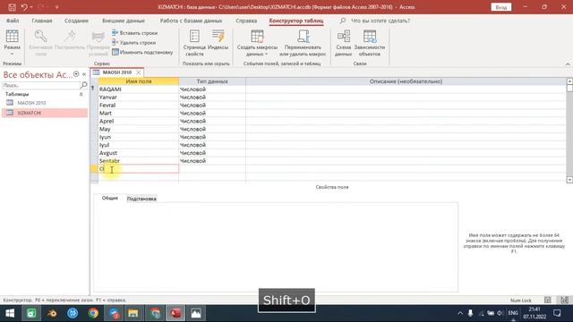Screen dimensions: 573x322
Task: Select the May field name cell
Action: (139, 129)
